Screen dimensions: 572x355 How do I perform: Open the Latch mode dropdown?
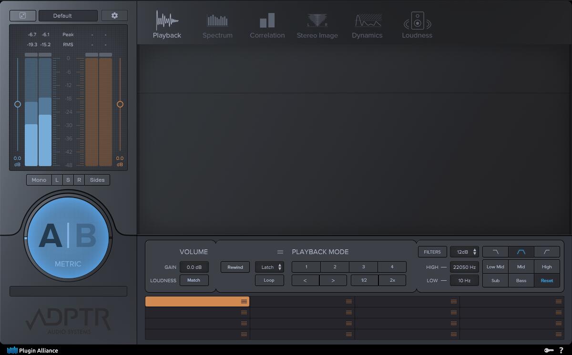(x=269, y=267)
